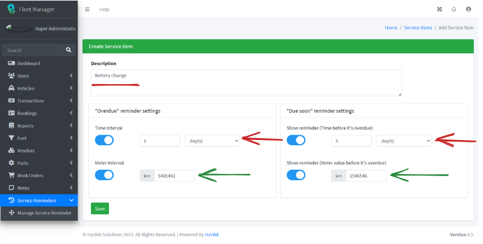Follow the Service Items breadcrumb link
The width and height of the screenshot is (483, 244).
[418, 28]
